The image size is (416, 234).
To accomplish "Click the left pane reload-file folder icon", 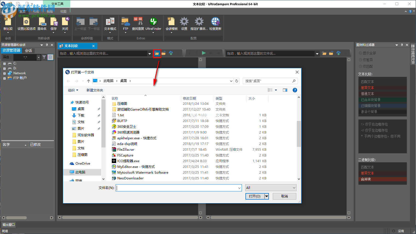I will tap(164, 53).
